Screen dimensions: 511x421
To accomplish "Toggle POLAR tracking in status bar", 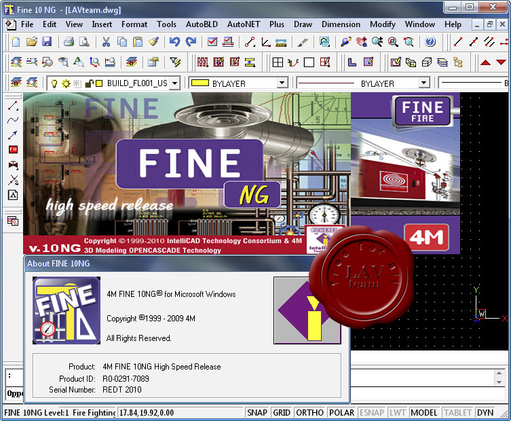I will 341,413.
